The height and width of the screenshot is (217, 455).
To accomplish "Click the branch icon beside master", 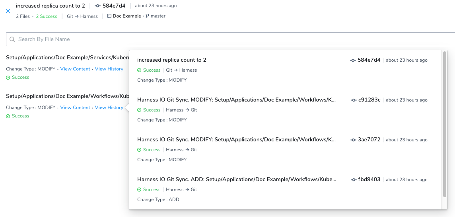I will pos(148,16).
